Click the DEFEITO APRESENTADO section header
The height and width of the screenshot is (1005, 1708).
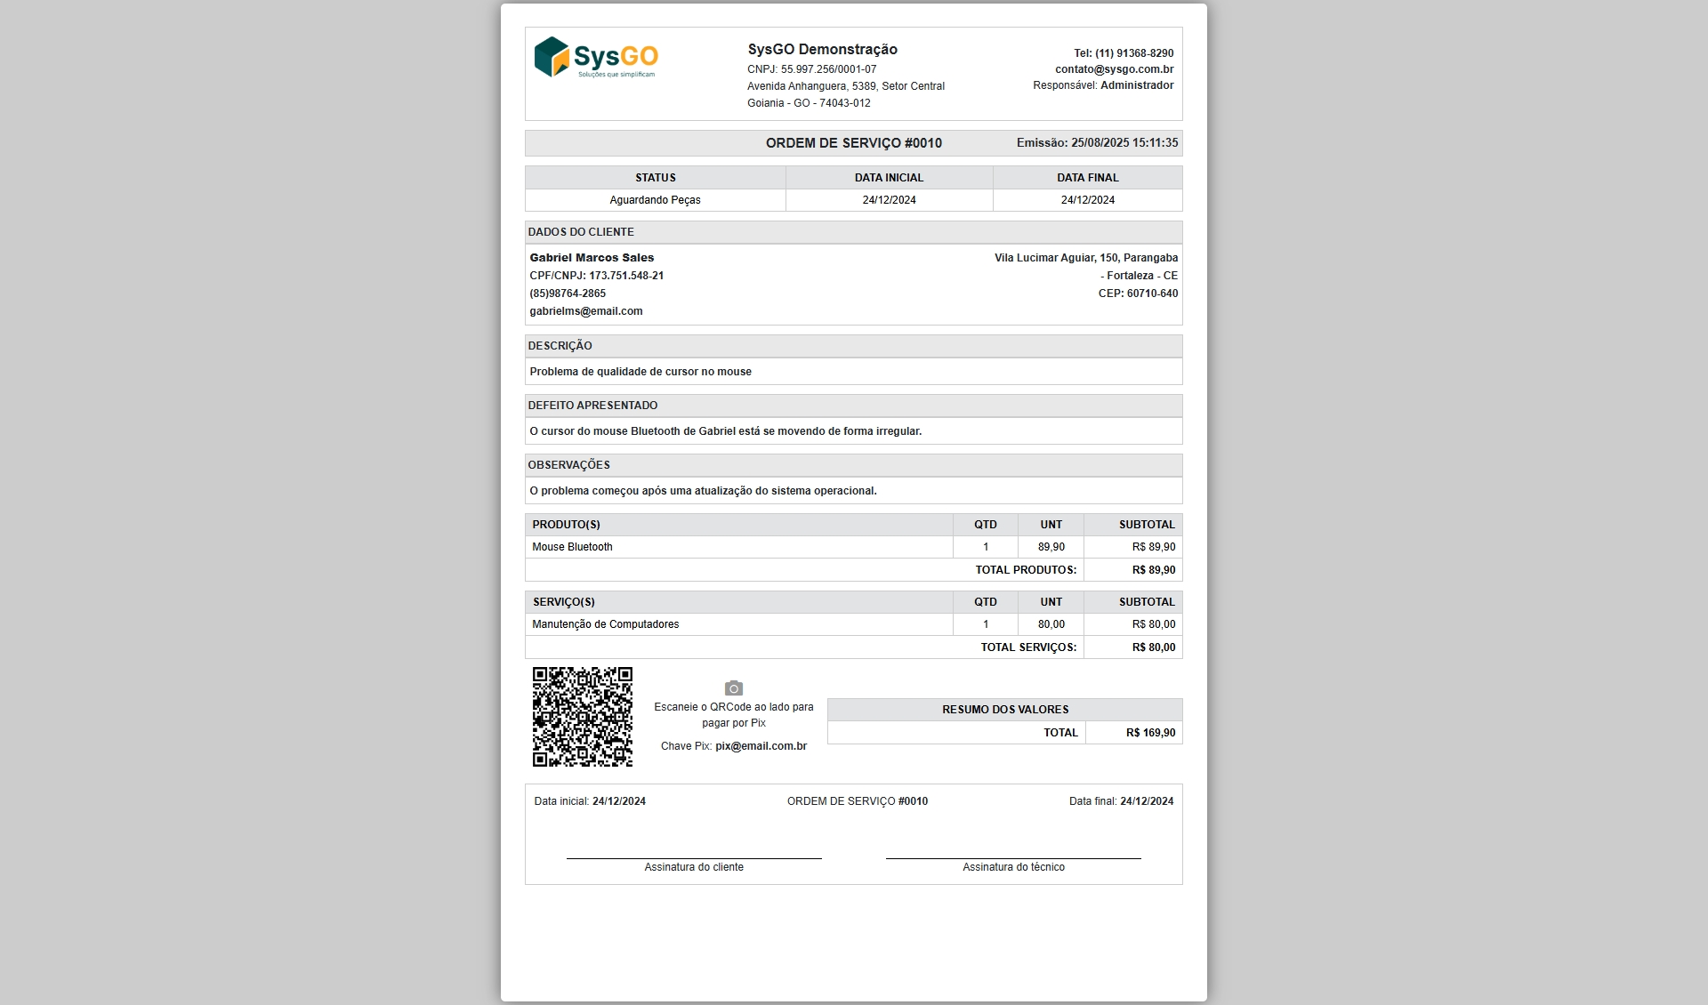coord(592,406)
